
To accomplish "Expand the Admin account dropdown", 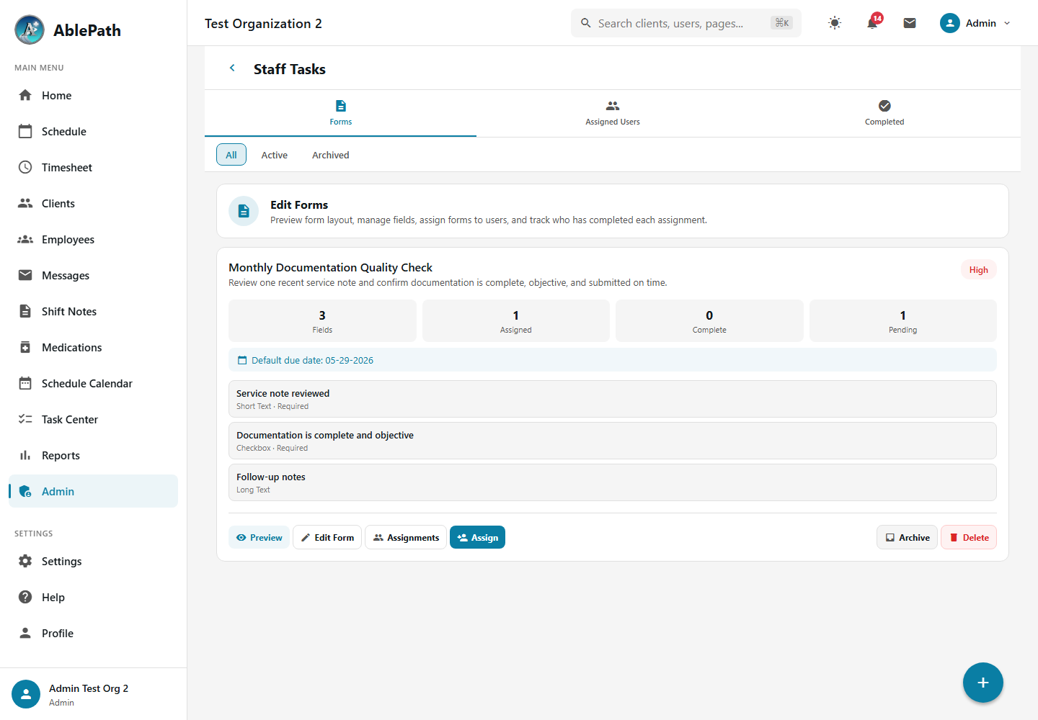I will point(975,23).
